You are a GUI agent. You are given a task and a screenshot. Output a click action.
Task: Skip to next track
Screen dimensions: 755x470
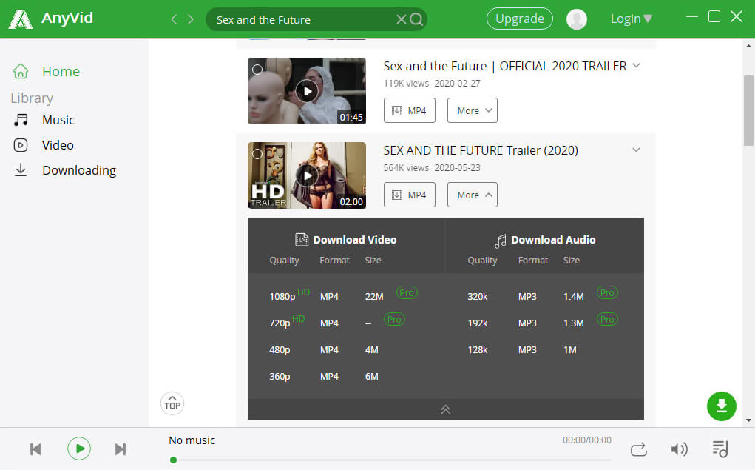(121, 449)
